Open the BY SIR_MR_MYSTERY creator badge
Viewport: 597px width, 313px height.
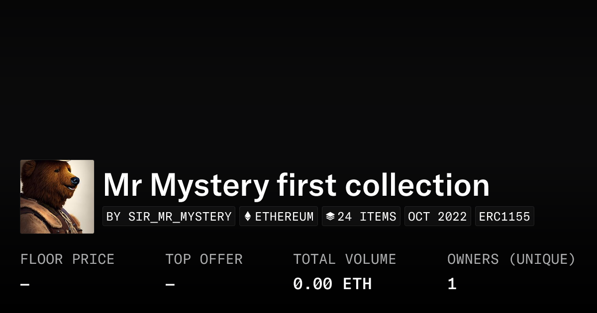point(169,217)
